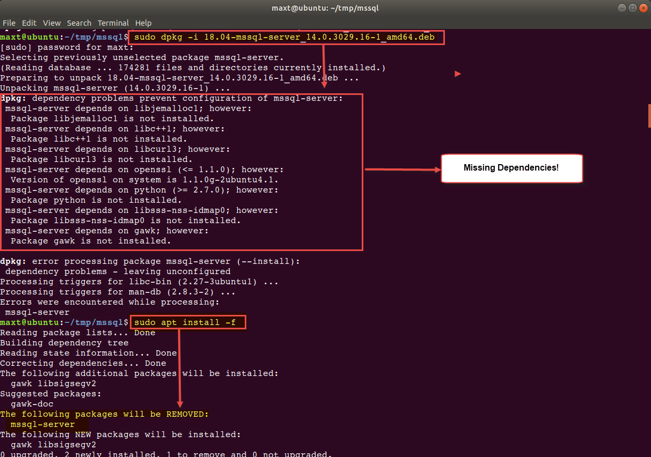Click 'Unpacking mssql-server (14.0.3029.16-1) ...' line

(115, 89)
